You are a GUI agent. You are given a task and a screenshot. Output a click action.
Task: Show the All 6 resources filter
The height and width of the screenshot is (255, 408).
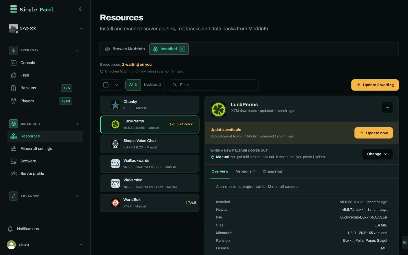click(x=133, y=85)
